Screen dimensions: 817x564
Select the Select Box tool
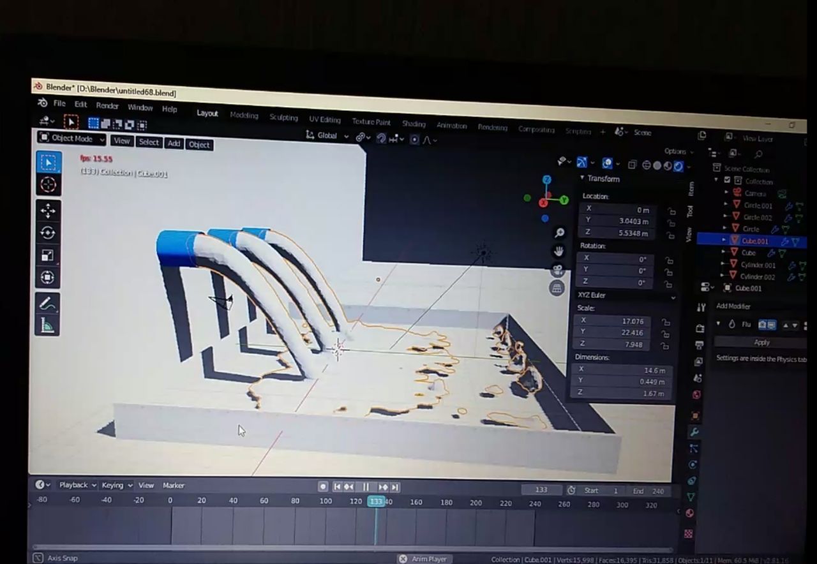[49, 163]
